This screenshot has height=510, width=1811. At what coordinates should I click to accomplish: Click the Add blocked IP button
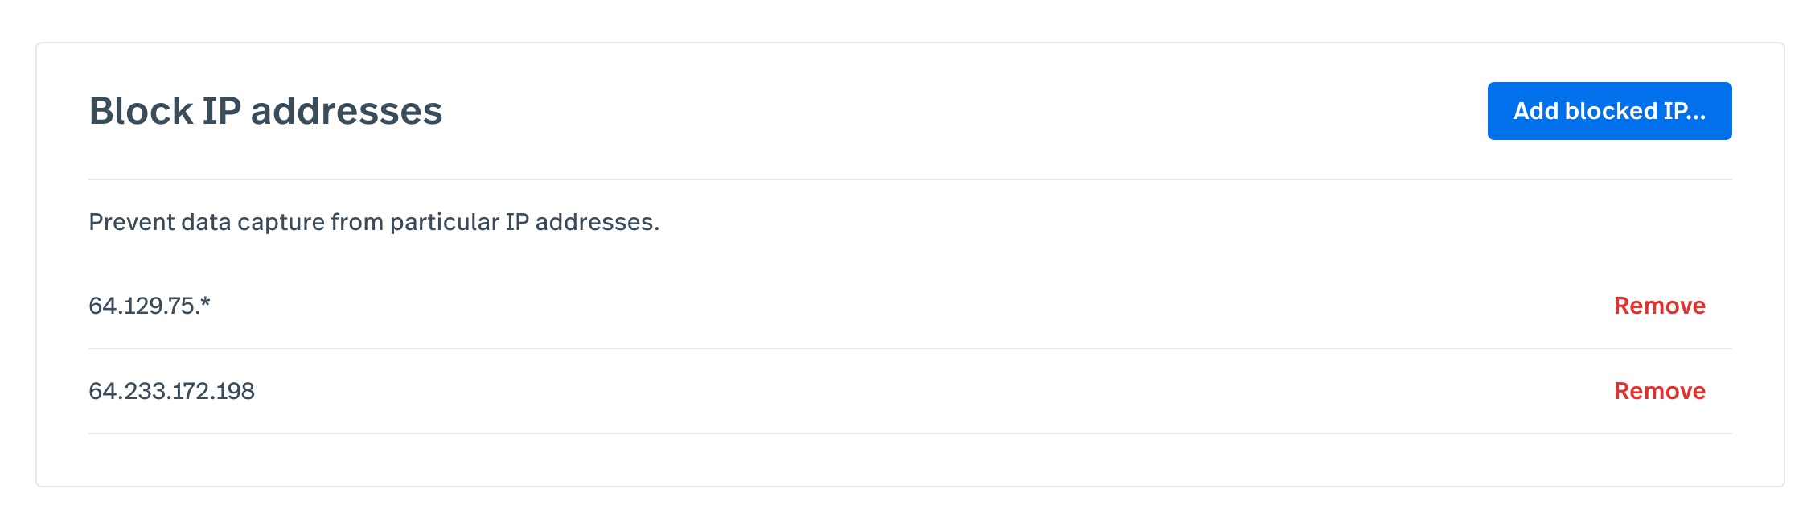coord(1609,111)
